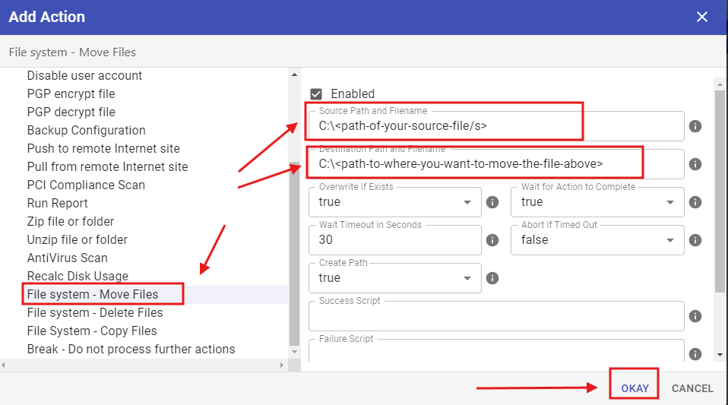
Task: Click info icon beside Success Script field
Action: [x=695, y=316]
